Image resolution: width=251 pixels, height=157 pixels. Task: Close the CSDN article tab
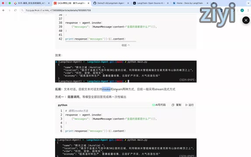(x=88, y=3)
